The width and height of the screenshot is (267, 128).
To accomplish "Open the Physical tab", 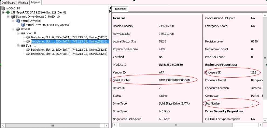I will (23, 2).
